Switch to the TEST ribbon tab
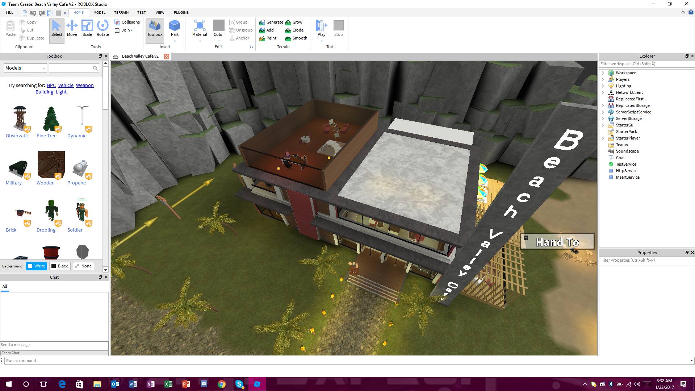695x391 pixels. point(141,12)
